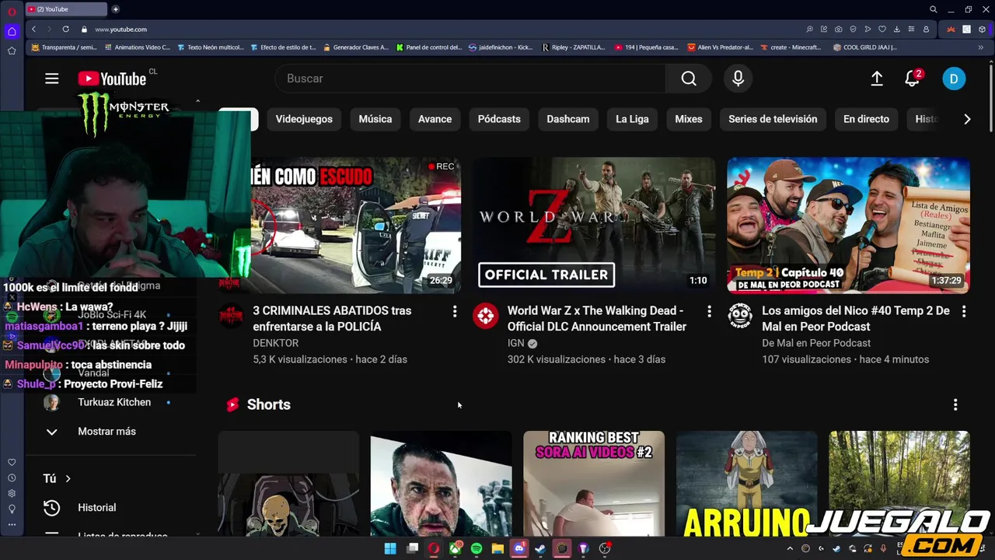Expand the 'Tú' section chevron
995x560 pixels.
(x=68, y=478)
